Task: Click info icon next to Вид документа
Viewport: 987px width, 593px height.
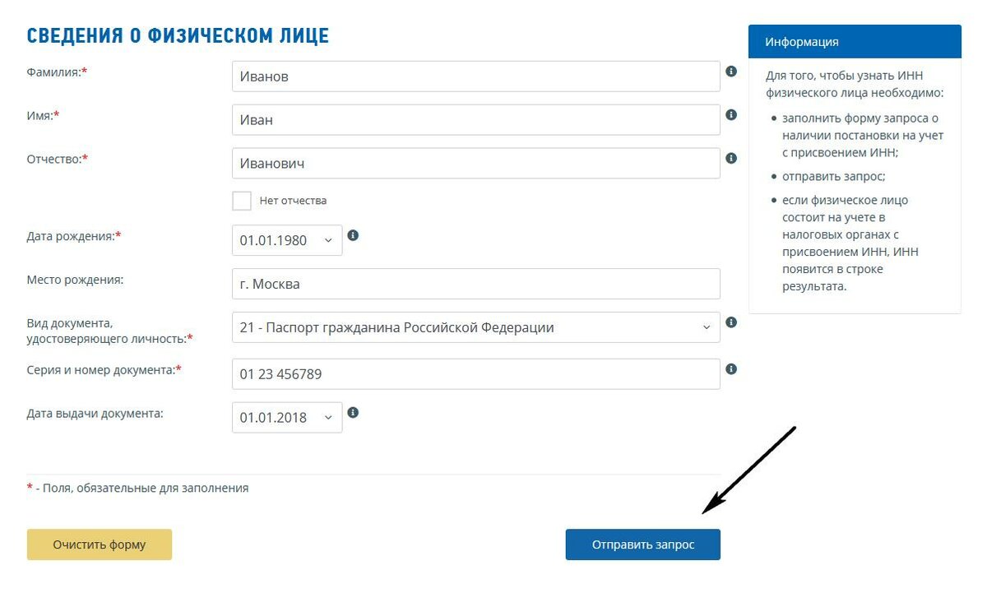Action: 731,322
